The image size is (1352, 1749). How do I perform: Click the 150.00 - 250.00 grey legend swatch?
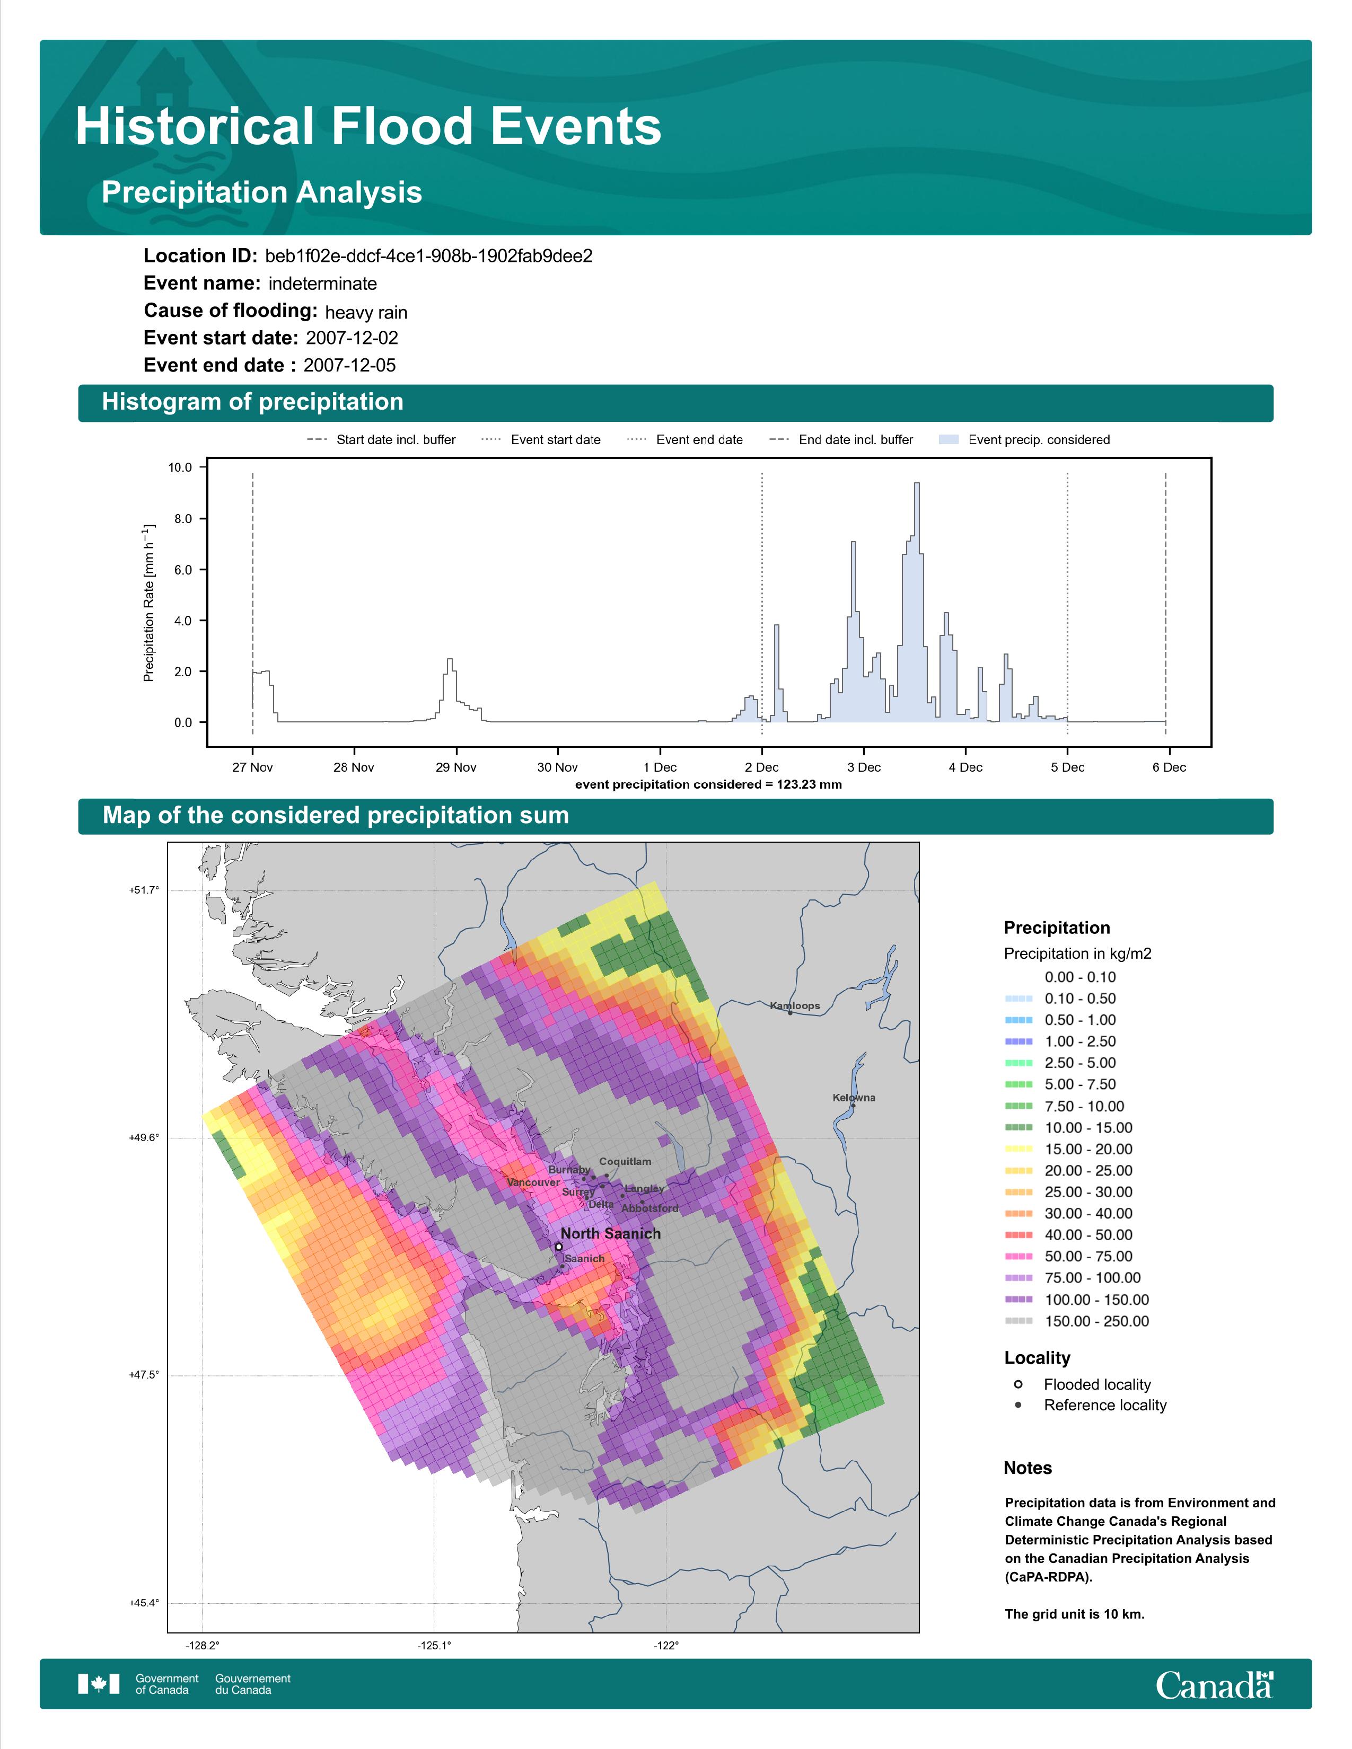coord(1018,1321)
